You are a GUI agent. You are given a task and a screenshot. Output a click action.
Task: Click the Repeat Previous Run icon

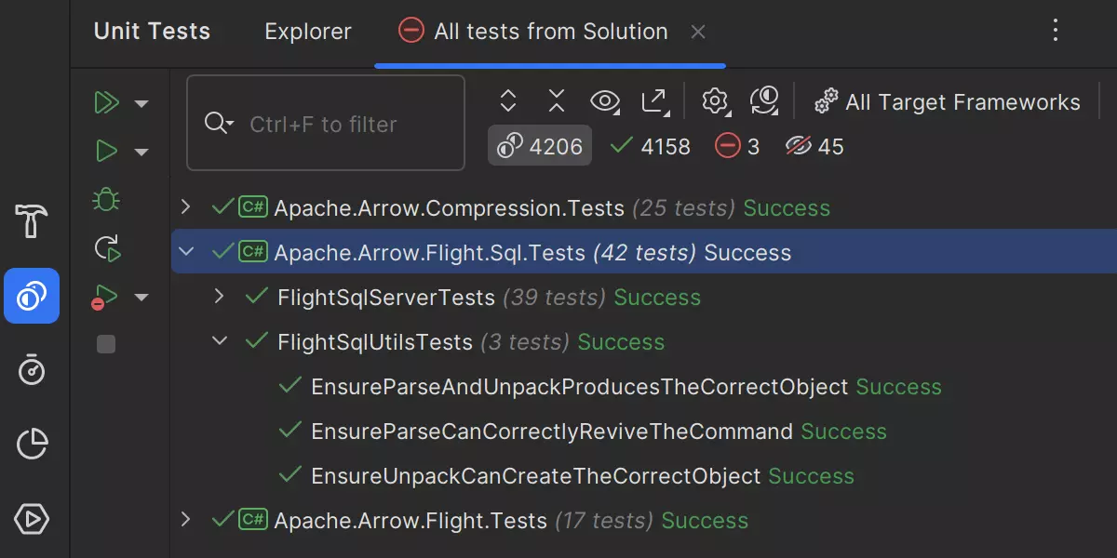[x=107, y=248]
